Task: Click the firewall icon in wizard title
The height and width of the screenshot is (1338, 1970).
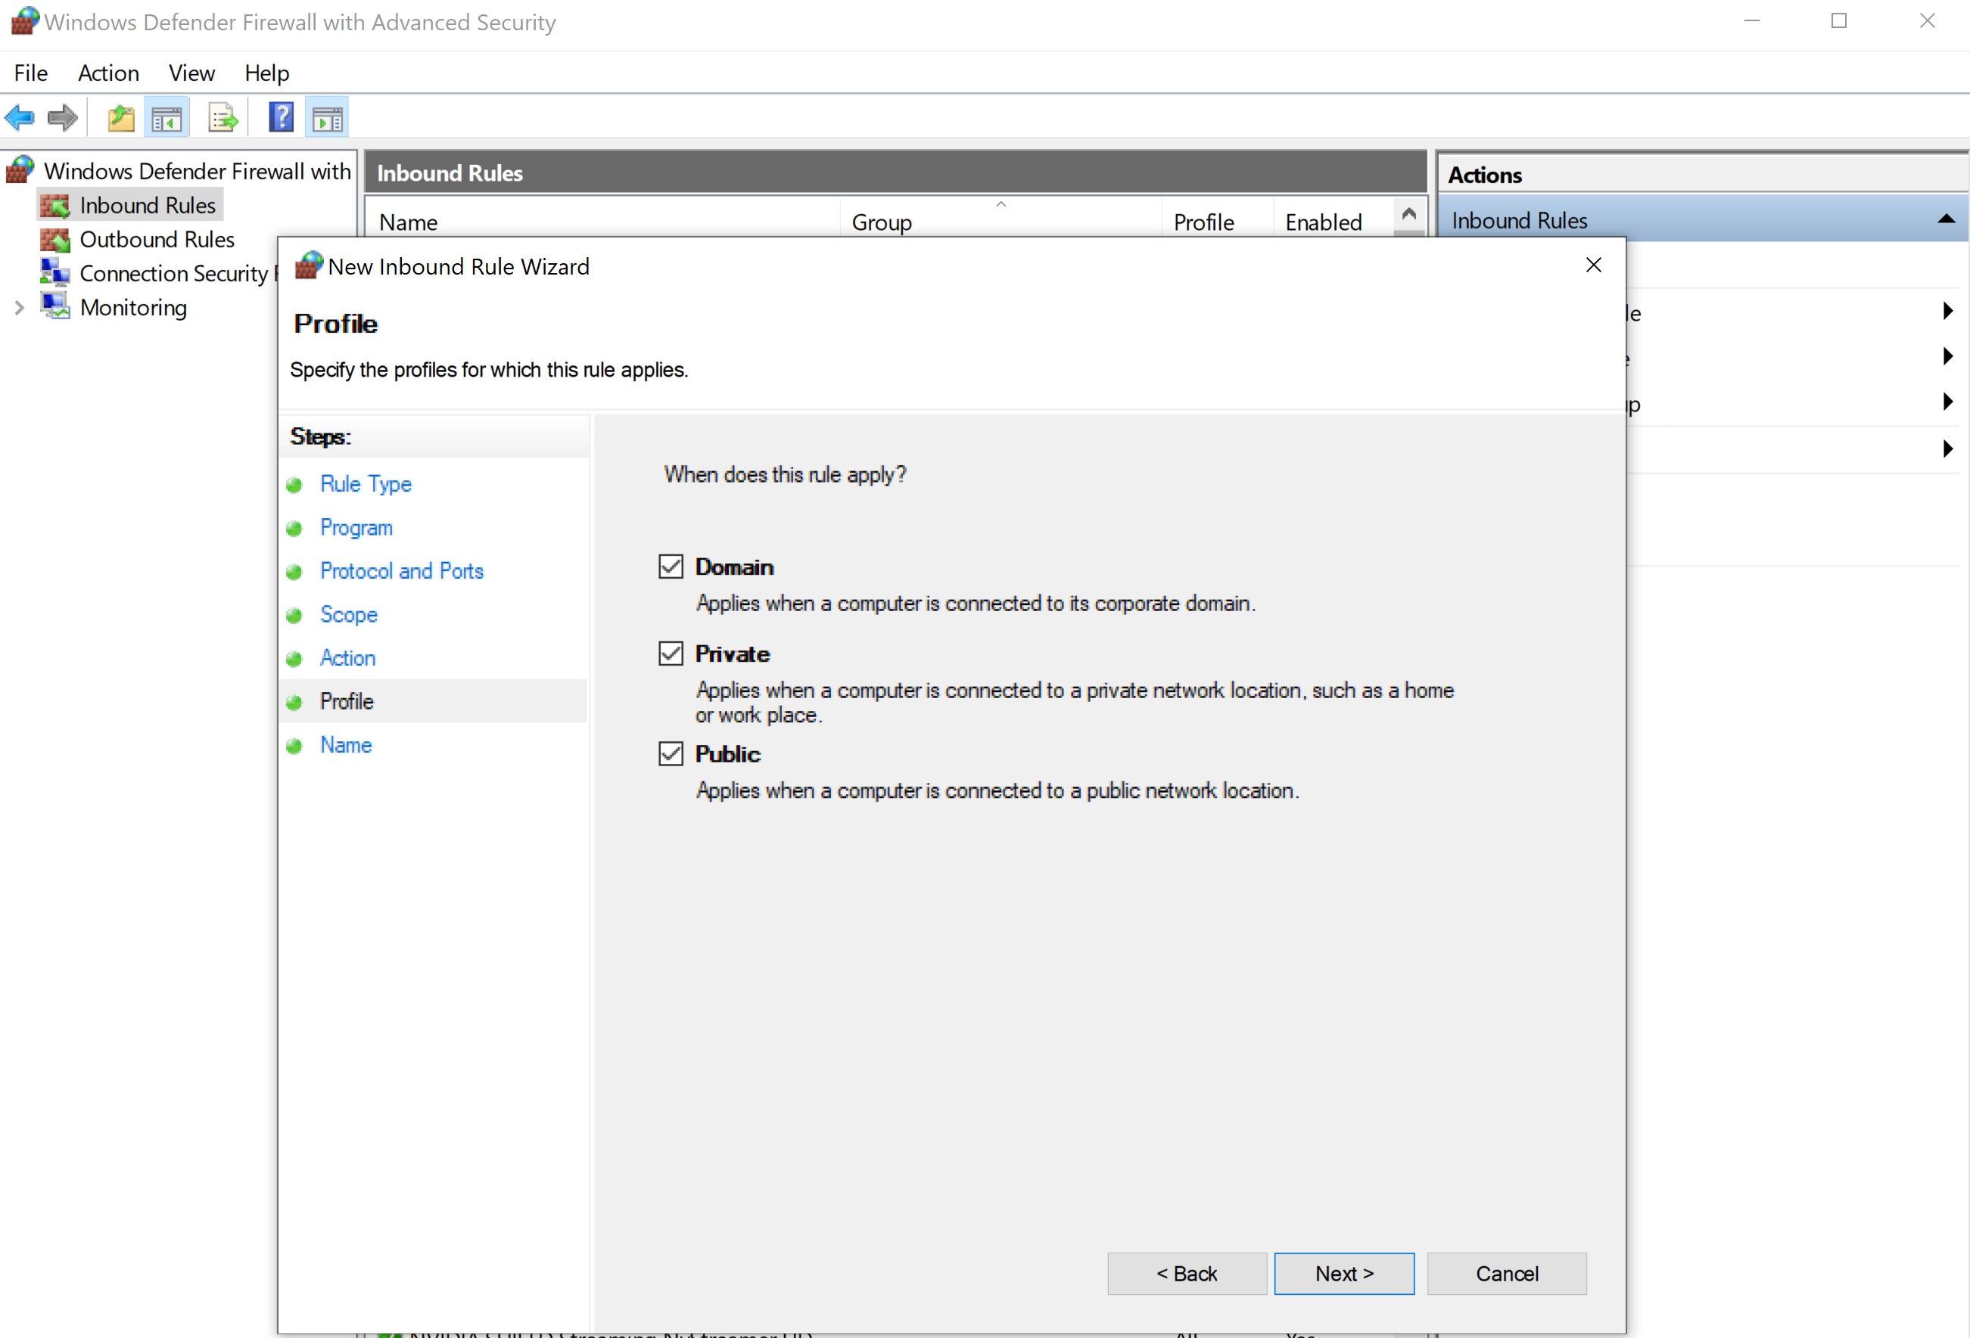Action: (x=309, y=265)
